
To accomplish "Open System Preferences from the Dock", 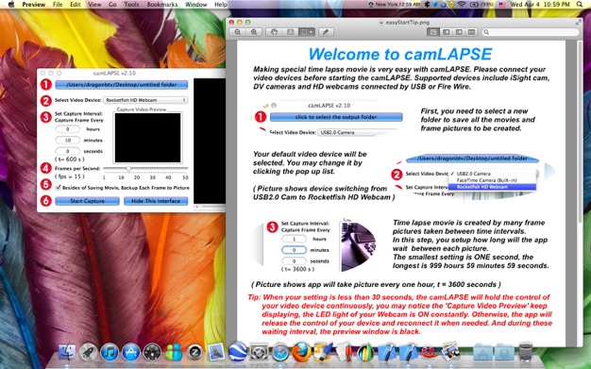I will pyautogui.click(x=259, y=352).
